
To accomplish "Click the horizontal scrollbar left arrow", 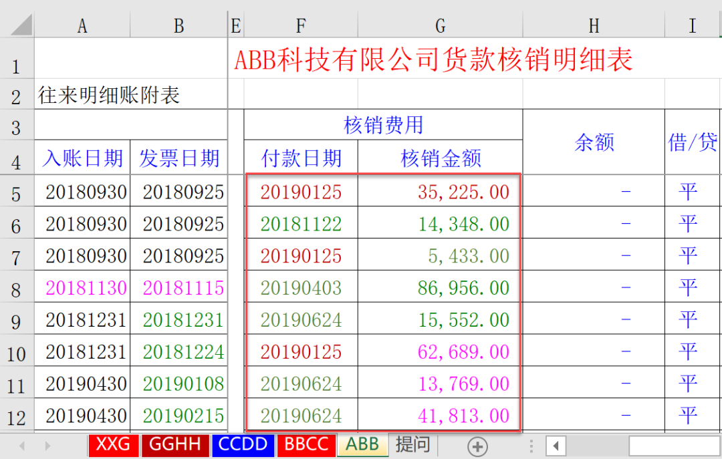I will pos(556,446).
